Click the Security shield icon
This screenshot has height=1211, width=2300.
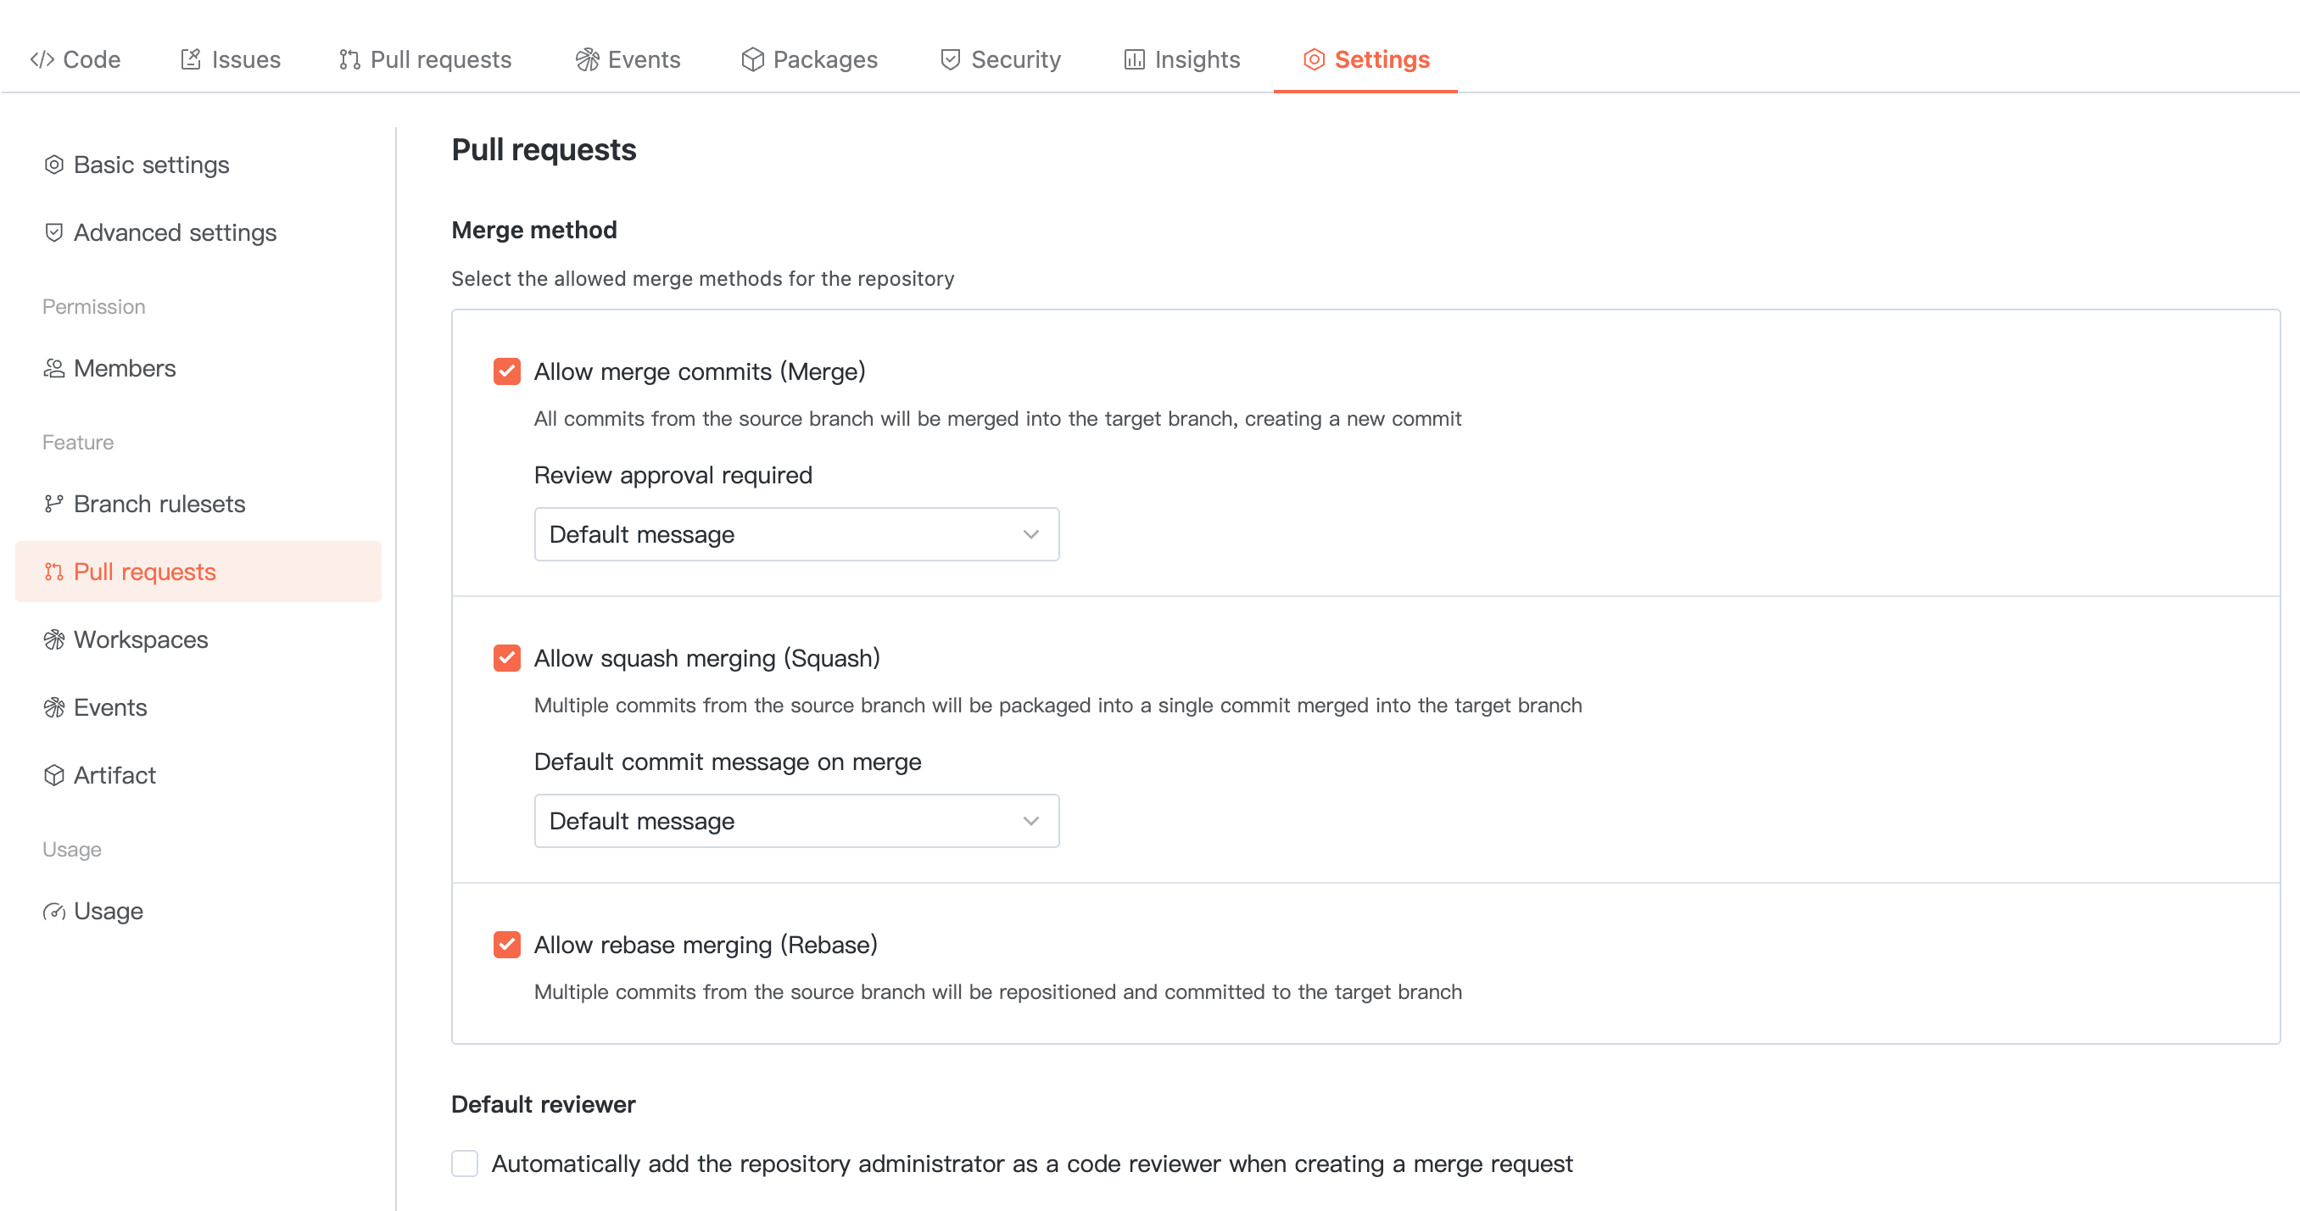click(950, 60)
